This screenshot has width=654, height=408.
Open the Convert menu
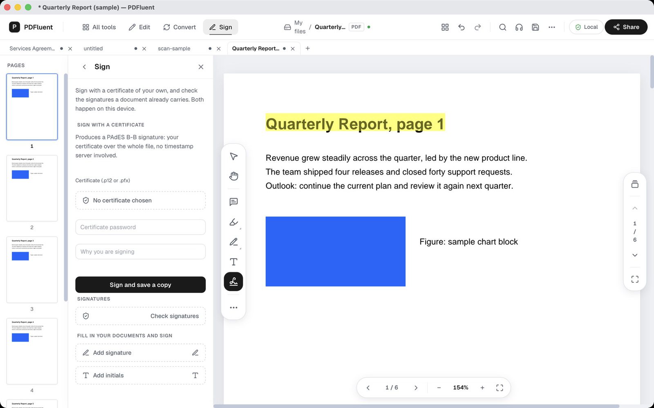[179, 27]
